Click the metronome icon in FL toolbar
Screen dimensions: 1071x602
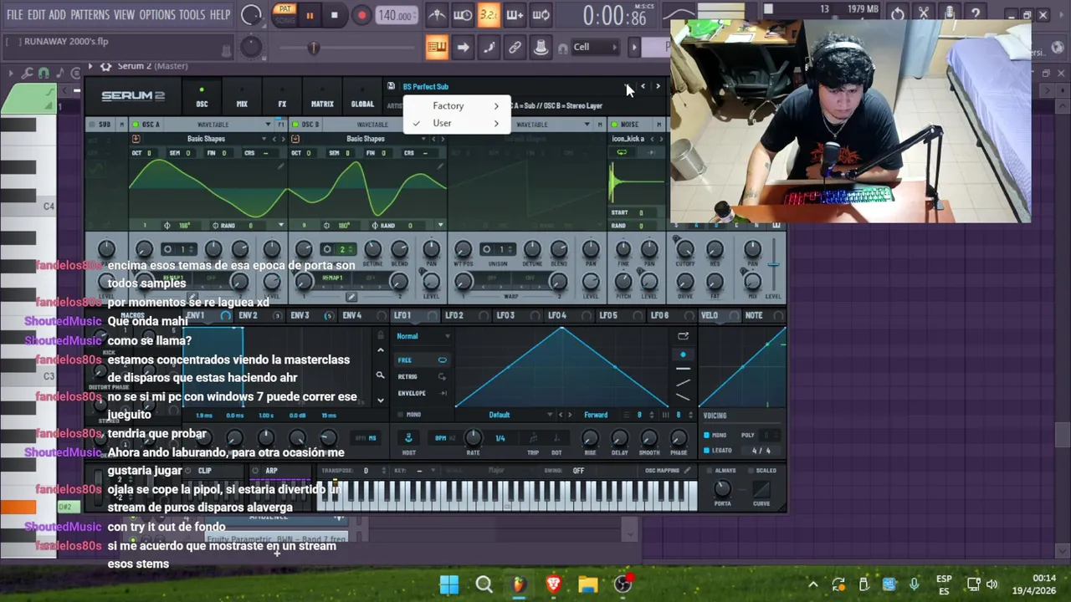pyautogui.click(x=437, y=15)
